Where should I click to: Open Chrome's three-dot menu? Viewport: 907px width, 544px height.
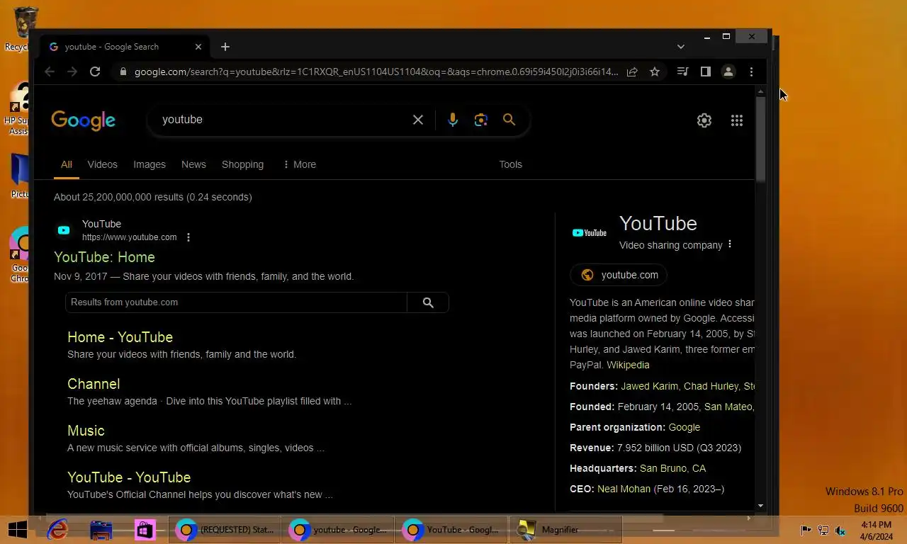[751, 72]
